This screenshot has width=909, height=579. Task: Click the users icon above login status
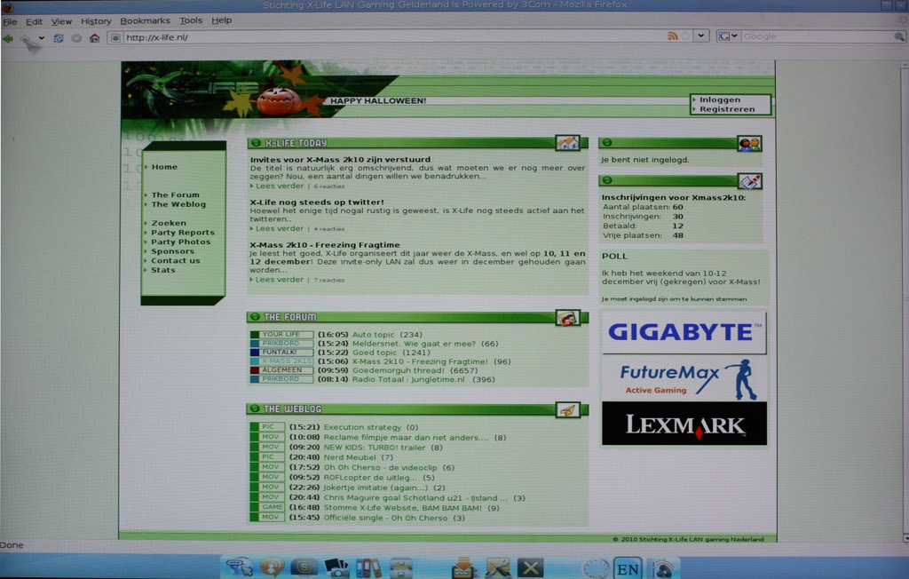pyautogui.click(x=749, y=143)
